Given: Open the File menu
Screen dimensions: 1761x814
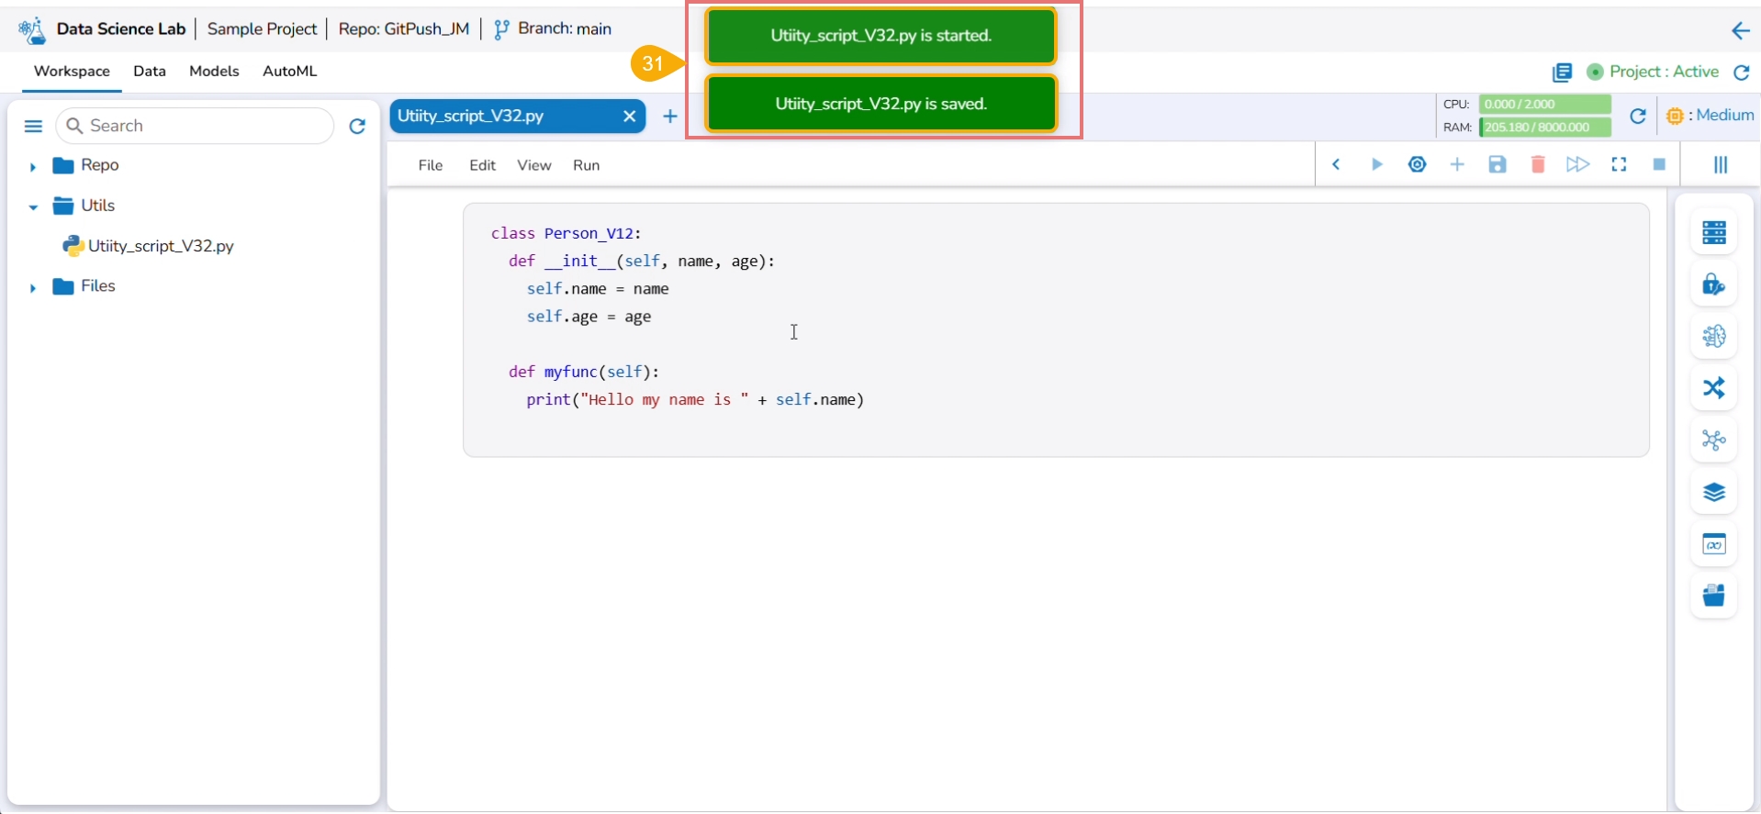Looking at the screenshot, I should pos(430,165).
